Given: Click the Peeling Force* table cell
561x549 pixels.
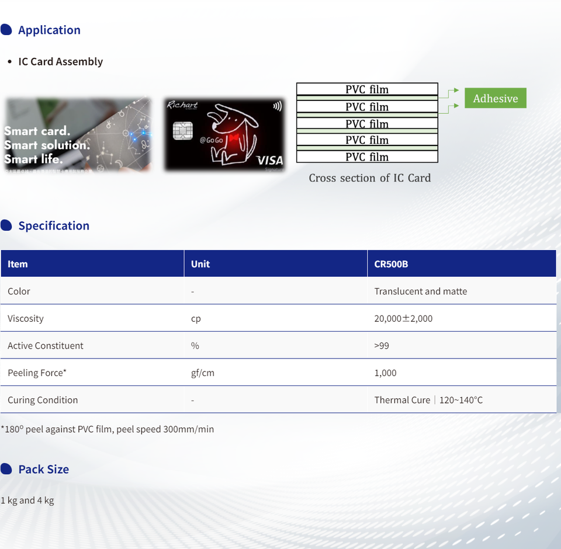Looking at the screenshot, I should (37, 373).
